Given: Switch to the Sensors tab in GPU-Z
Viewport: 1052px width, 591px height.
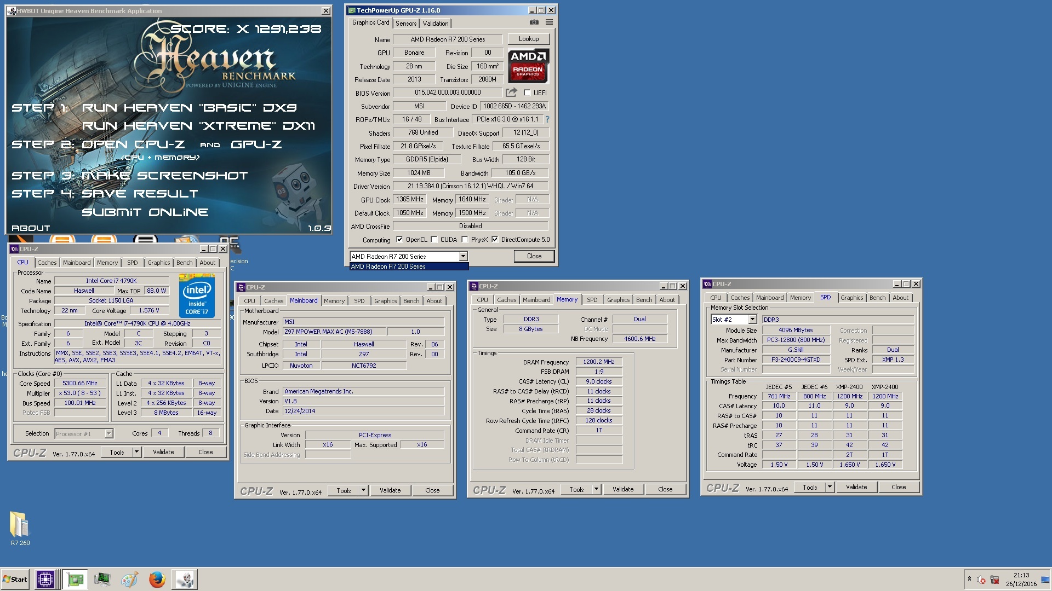Looking at the screenshot, I should pos(406,24).
